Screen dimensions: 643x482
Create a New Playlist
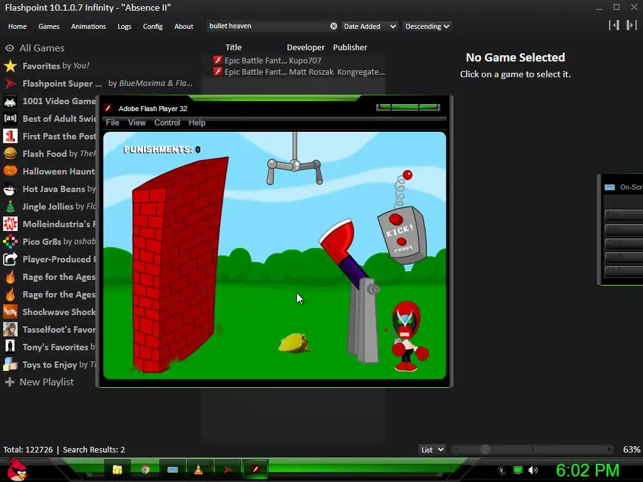click(x=40, y=382)
